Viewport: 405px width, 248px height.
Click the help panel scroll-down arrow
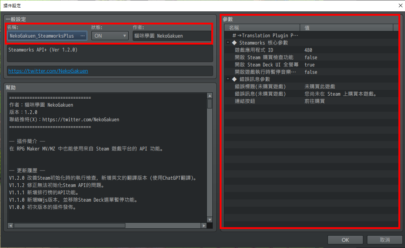point(210,220)
